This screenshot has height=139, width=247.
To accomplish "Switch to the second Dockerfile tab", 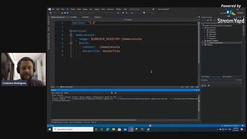I will point(85,17).
